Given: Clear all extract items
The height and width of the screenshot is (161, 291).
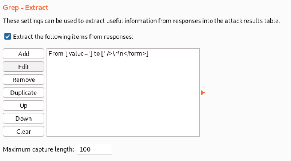Looking at the screenshot, I should pyautogui.click(x=24, y=132).
